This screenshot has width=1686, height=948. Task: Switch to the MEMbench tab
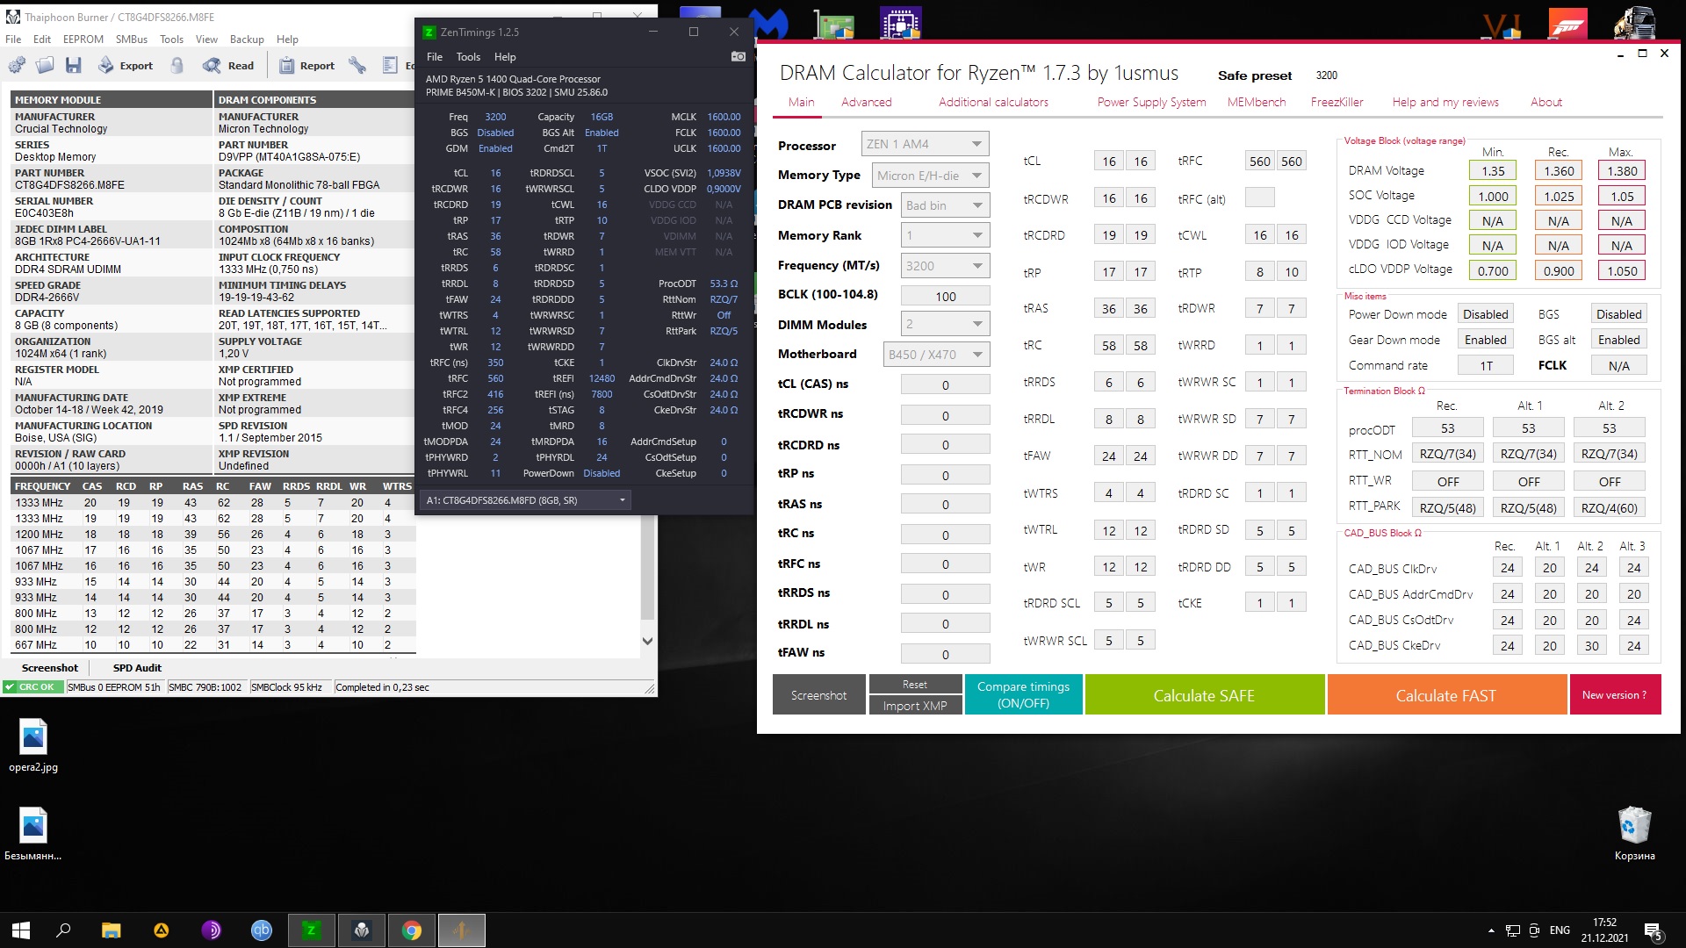coord(1256,102)
